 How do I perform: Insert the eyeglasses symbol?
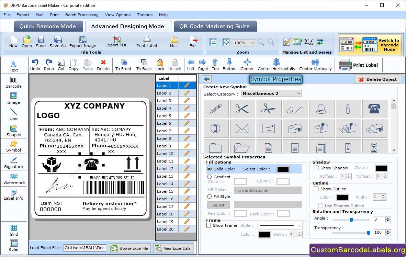coord(295,109)
